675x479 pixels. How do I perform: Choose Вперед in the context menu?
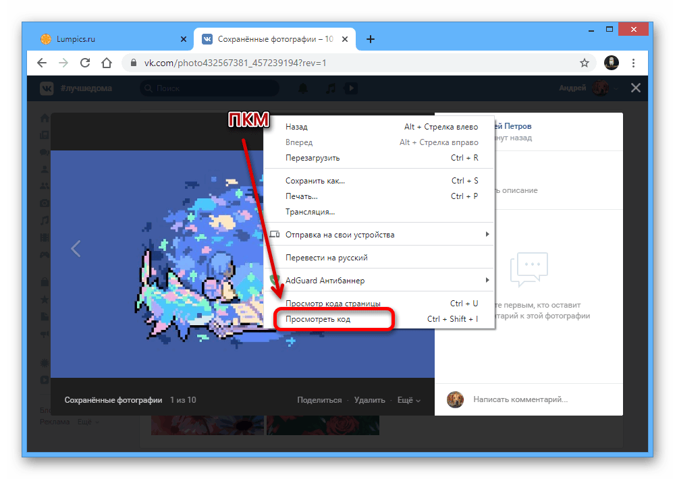379,142
